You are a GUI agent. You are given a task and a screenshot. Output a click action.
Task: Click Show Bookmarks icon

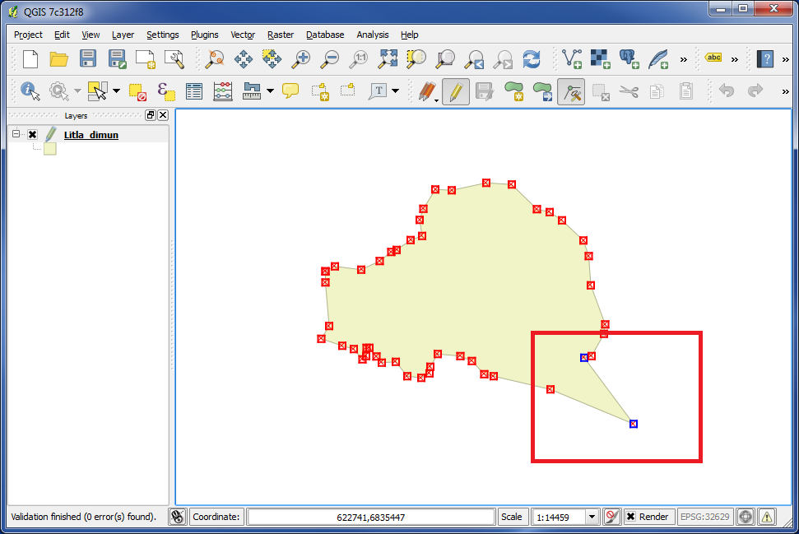(x=348, y=91)
